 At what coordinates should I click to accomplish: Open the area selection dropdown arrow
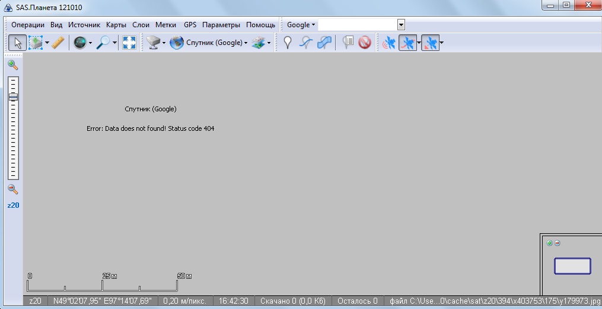click(47, 43)
